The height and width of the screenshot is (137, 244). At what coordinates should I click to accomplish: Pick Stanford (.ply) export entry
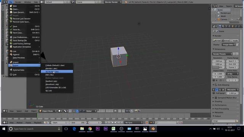pos(57,81)
